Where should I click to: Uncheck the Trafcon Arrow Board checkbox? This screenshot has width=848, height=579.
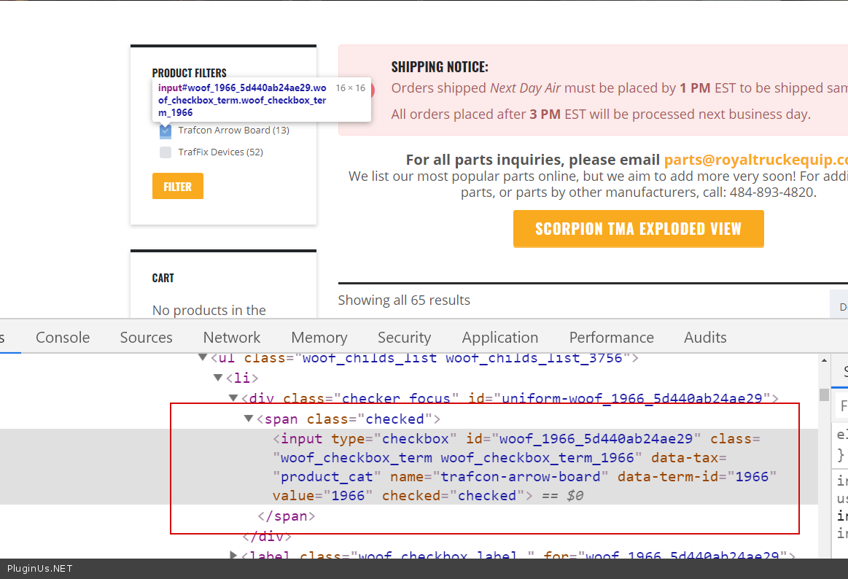coord(166,131)
